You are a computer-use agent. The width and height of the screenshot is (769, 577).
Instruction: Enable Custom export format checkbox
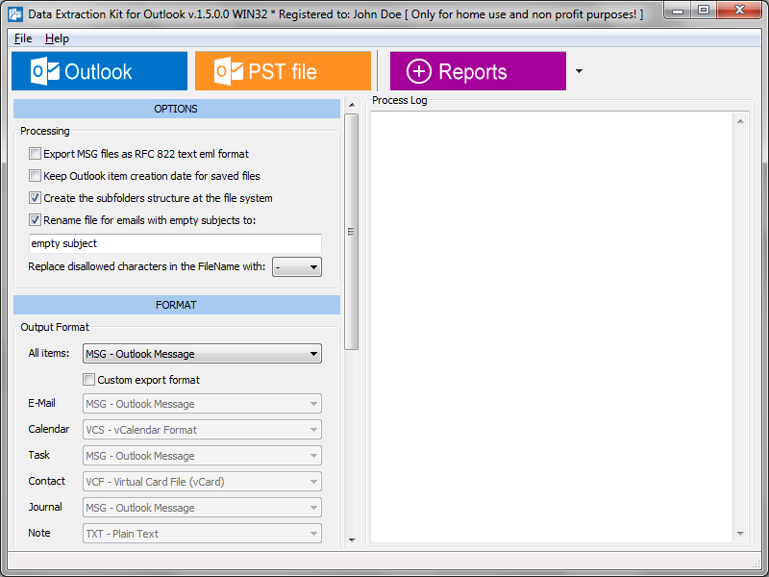pyautogui.click(x=88, y=379)
